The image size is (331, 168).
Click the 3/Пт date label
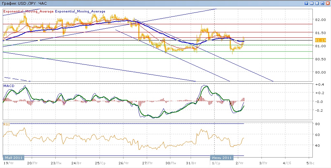263,163
